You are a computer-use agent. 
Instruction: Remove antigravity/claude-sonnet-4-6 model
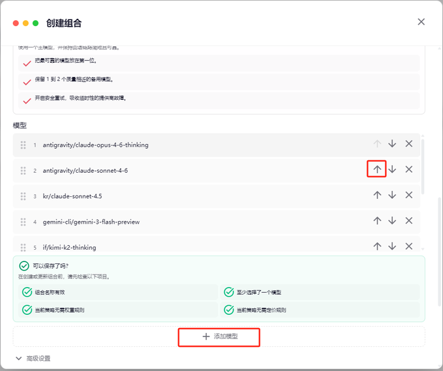pos(408,170)
